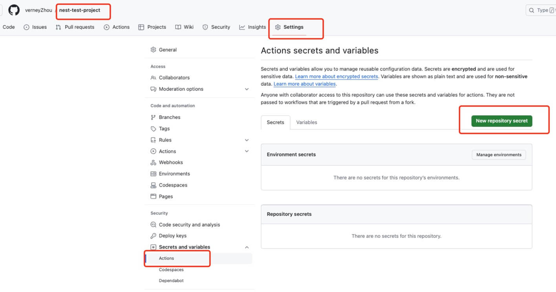Click the Environments icon in sidebar
This screenshot has width=556, height=292.
(154, 174)
